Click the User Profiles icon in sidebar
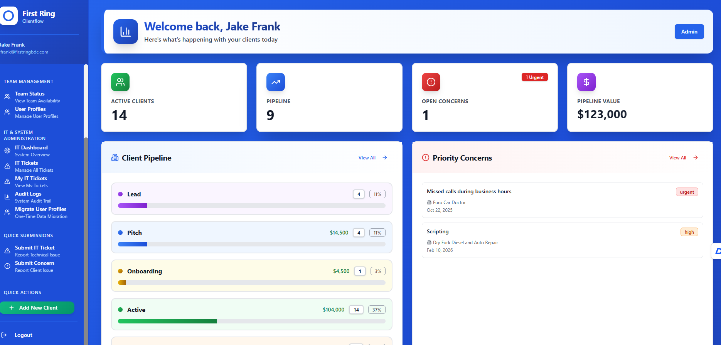This screenshot has height=345, width=721. click(7, 112)
